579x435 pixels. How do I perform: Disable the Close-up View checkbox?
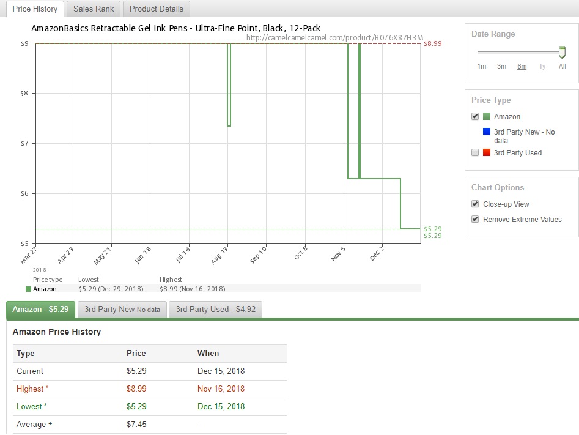click(475, 204)
